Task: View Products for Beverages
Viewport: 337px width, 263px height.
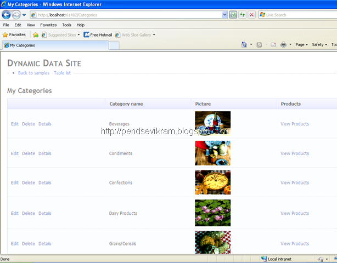Action: point(295,124)
